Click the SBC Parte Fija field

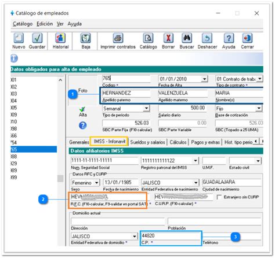pos(126,123)
